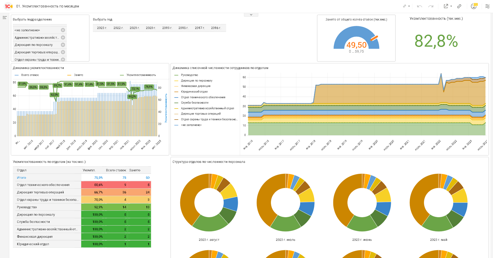Expand the collapsed chevron panel at top
Image resolution: width=493 pixels, height=258 pixels.
251,15
